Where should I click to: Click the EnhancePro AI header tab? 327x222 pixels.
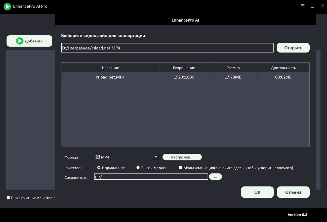[185, 20]
